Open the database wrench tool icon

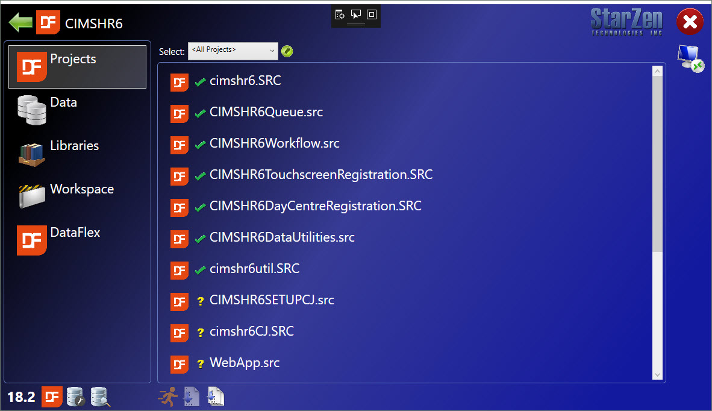point(75,397)
